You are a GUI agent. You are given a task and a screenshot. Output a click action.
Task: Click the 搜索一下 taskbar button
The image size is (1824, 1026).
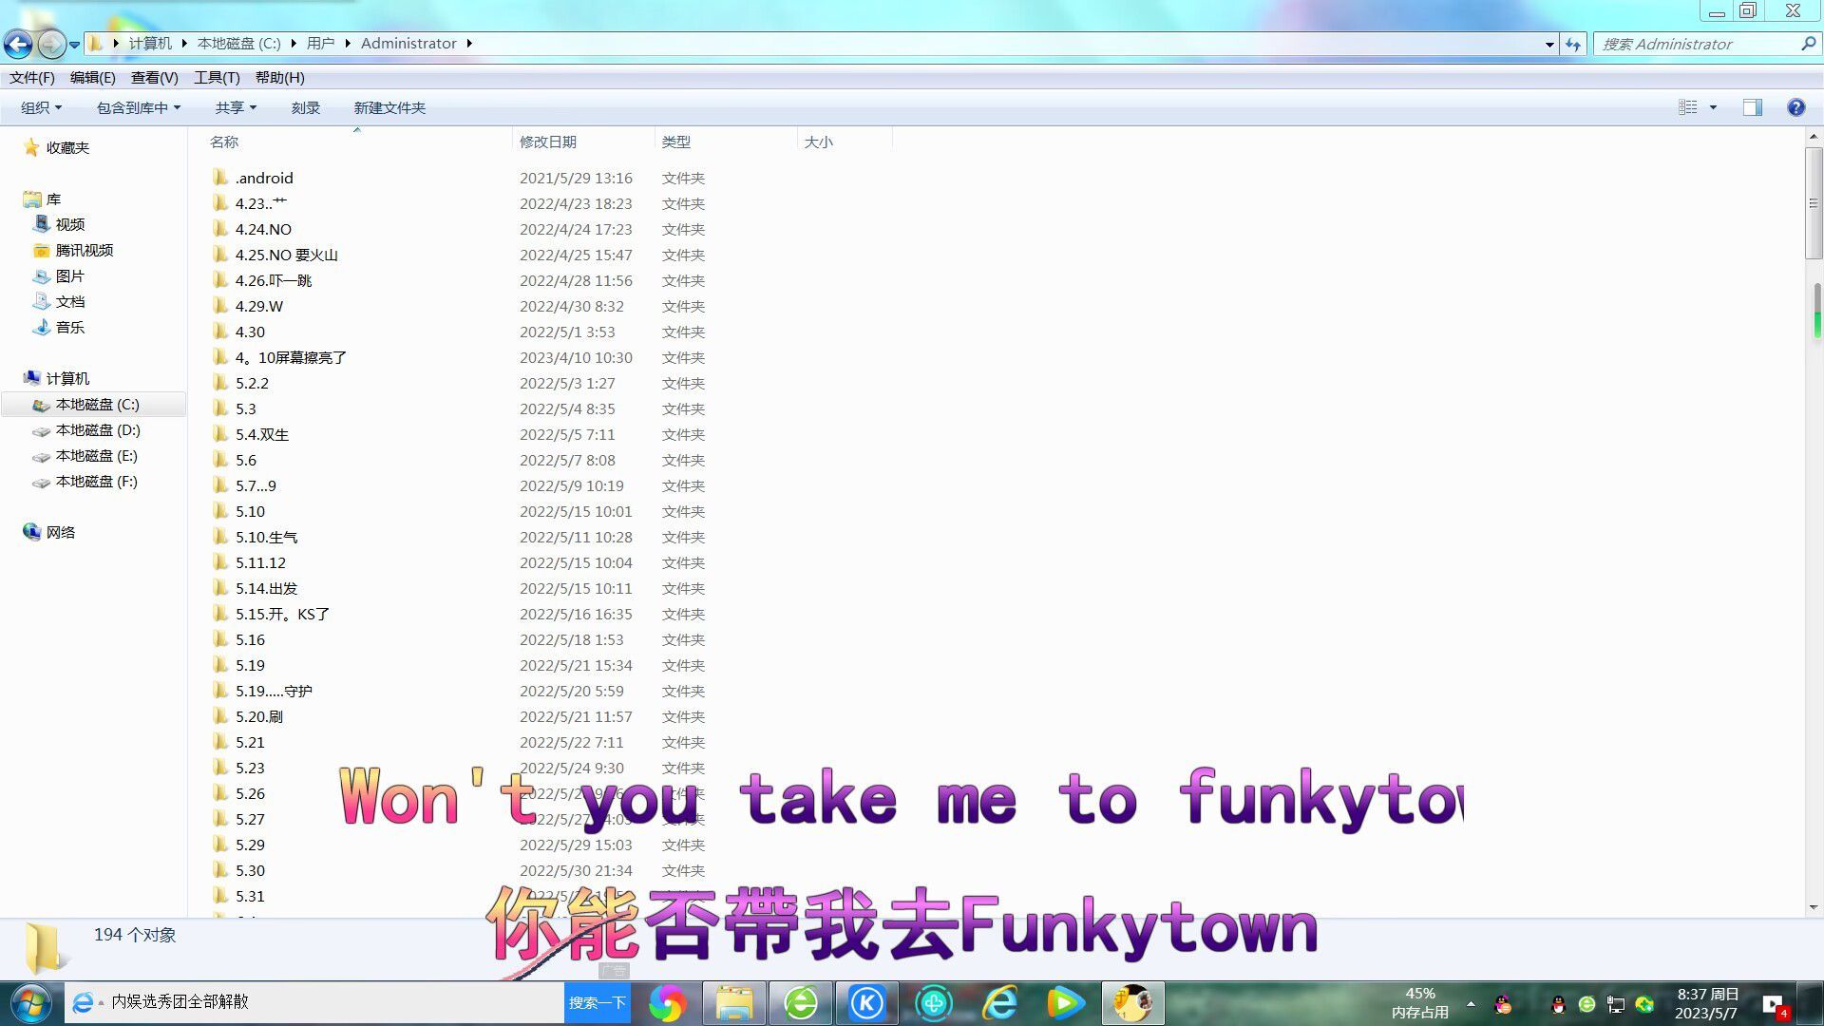598,1003
